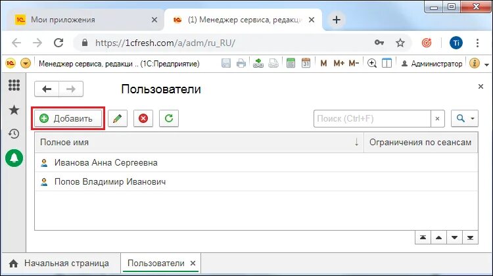Open the browser three-dot menu
Image resolution: width=493 pixels, height=276 pixels.
point(477,43)
